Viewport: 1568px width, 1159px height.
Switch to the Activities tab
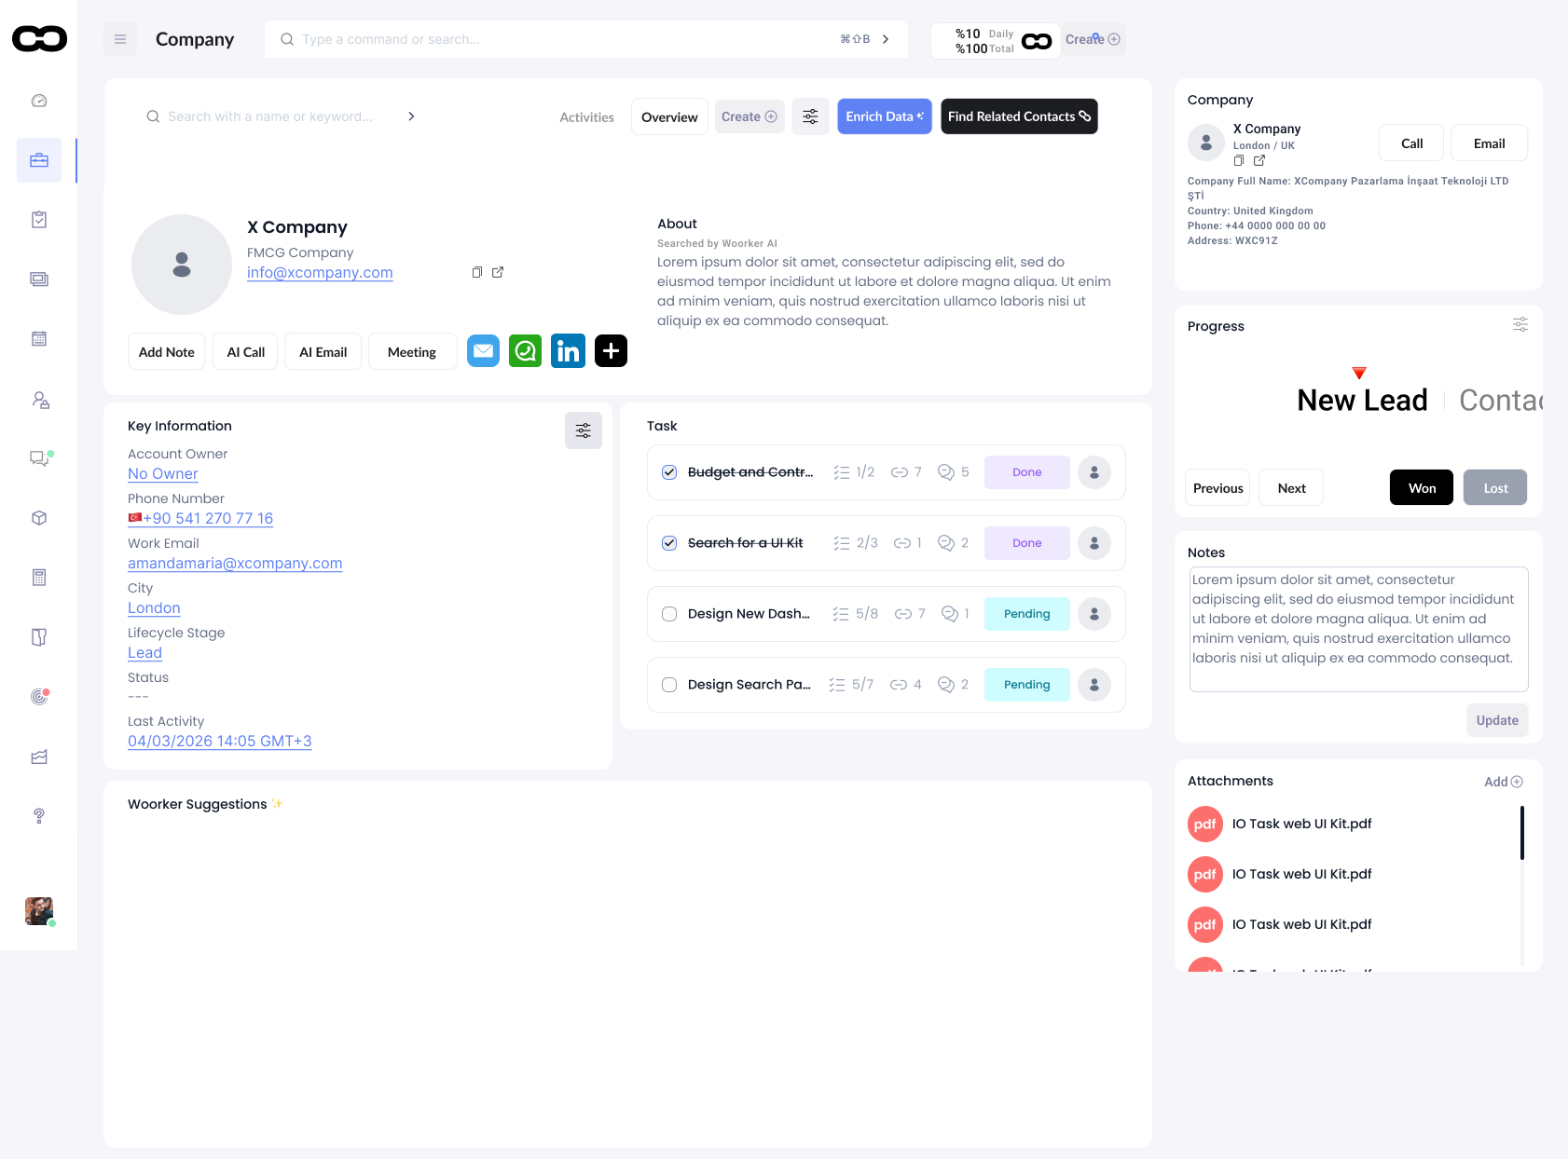click(x=587, y=117)
